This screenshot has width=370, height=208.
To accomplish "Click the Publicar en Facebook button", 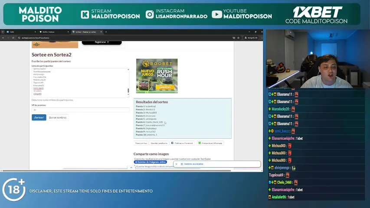I will point(182,143).
